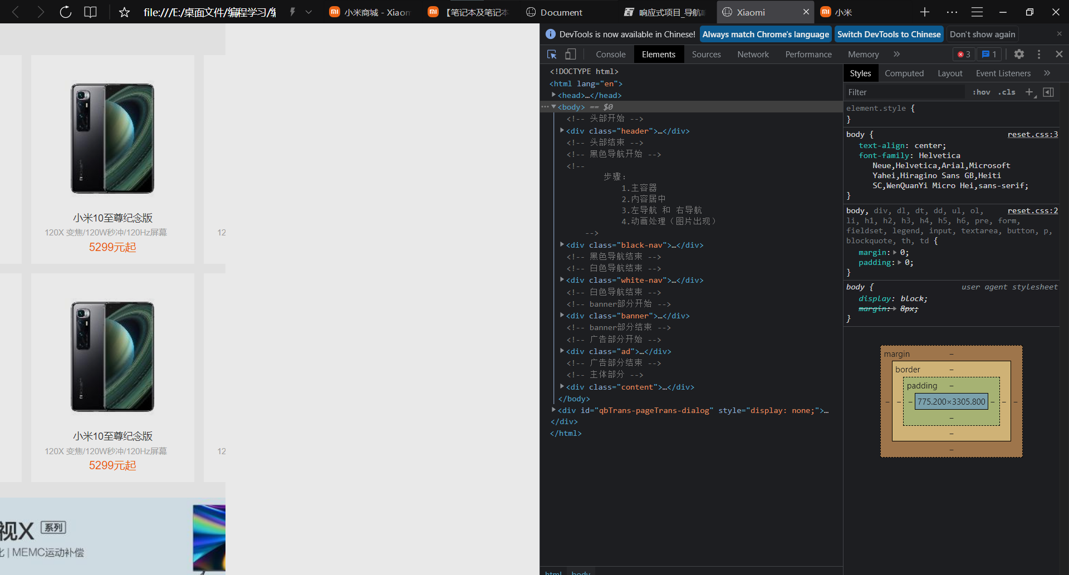1069x575 pixels.
Task: Click box model content size 775.200×3305.800
Action: 951,401
